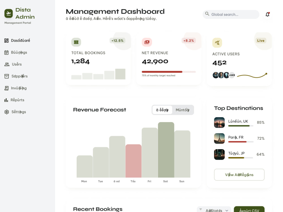
Task: Open the Dashboard menu item label
Action: tap(21, 40)
